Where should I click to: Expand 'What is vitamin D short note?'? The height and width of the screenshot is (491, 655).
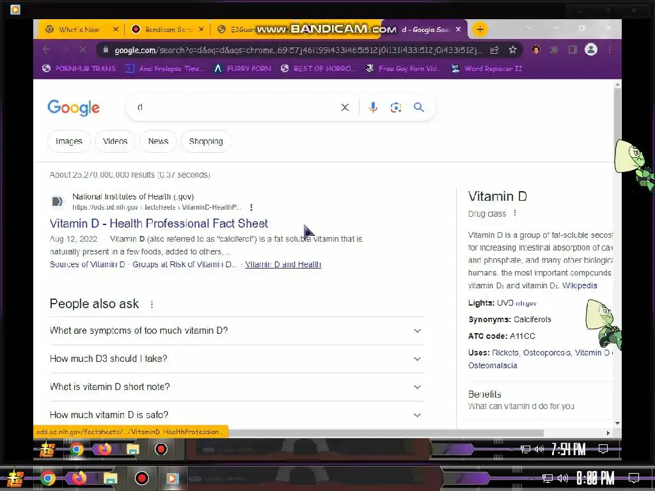(x=237, y=387)
